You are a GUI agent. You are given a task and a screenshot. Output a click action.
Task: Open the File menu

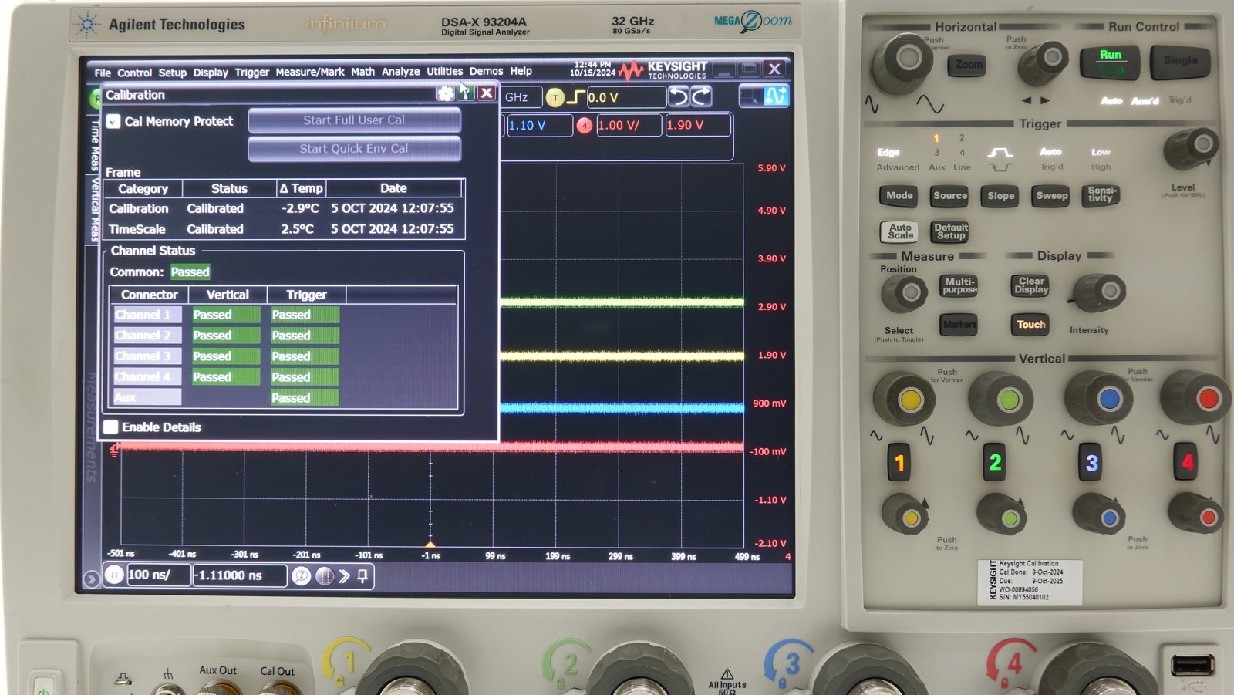pos(103,73)
